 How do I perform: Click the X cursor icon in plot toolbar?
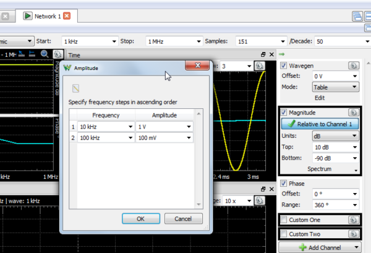point(21,54)
